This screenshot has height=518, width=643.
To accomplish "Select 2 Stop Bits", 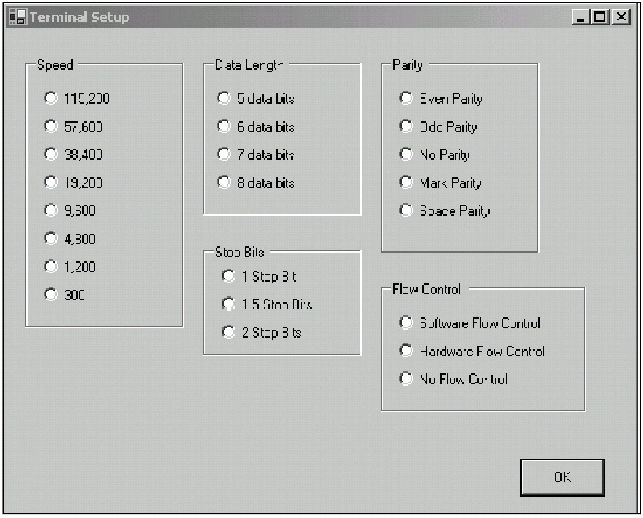I will pos(229,332).
